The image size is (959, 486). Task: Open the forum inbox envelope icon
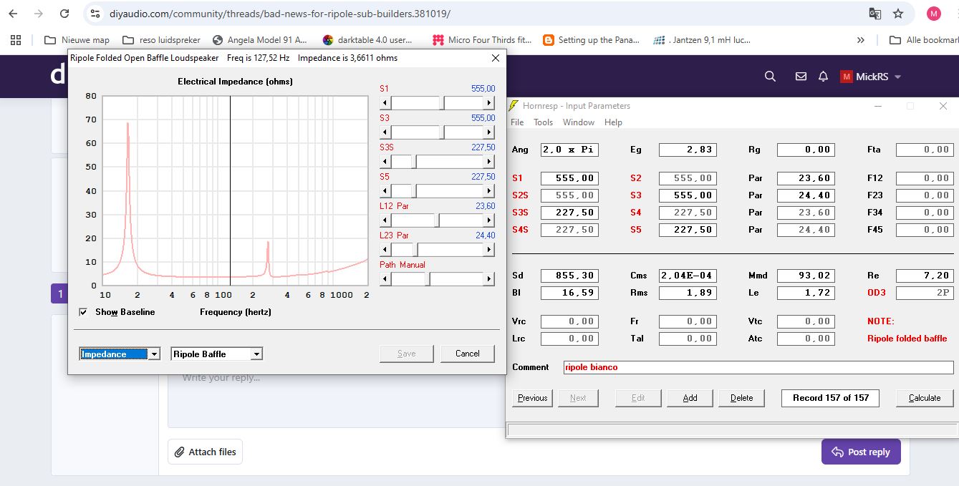click(x=801, y=77)
